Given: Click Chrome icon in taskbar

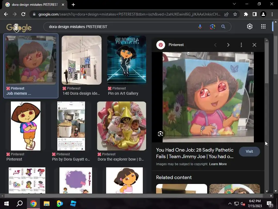Looking at the screenshot, I should point(33,204).
